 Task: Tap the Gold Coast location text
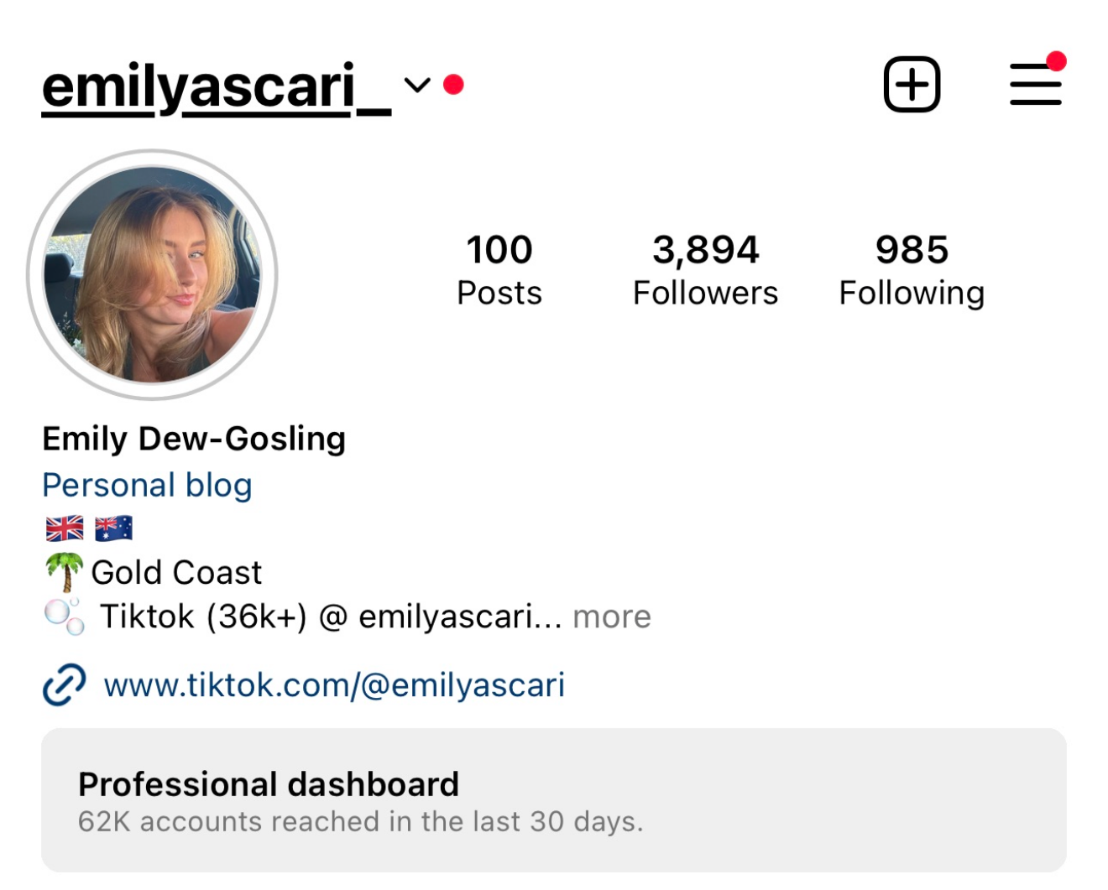(176, 572)
